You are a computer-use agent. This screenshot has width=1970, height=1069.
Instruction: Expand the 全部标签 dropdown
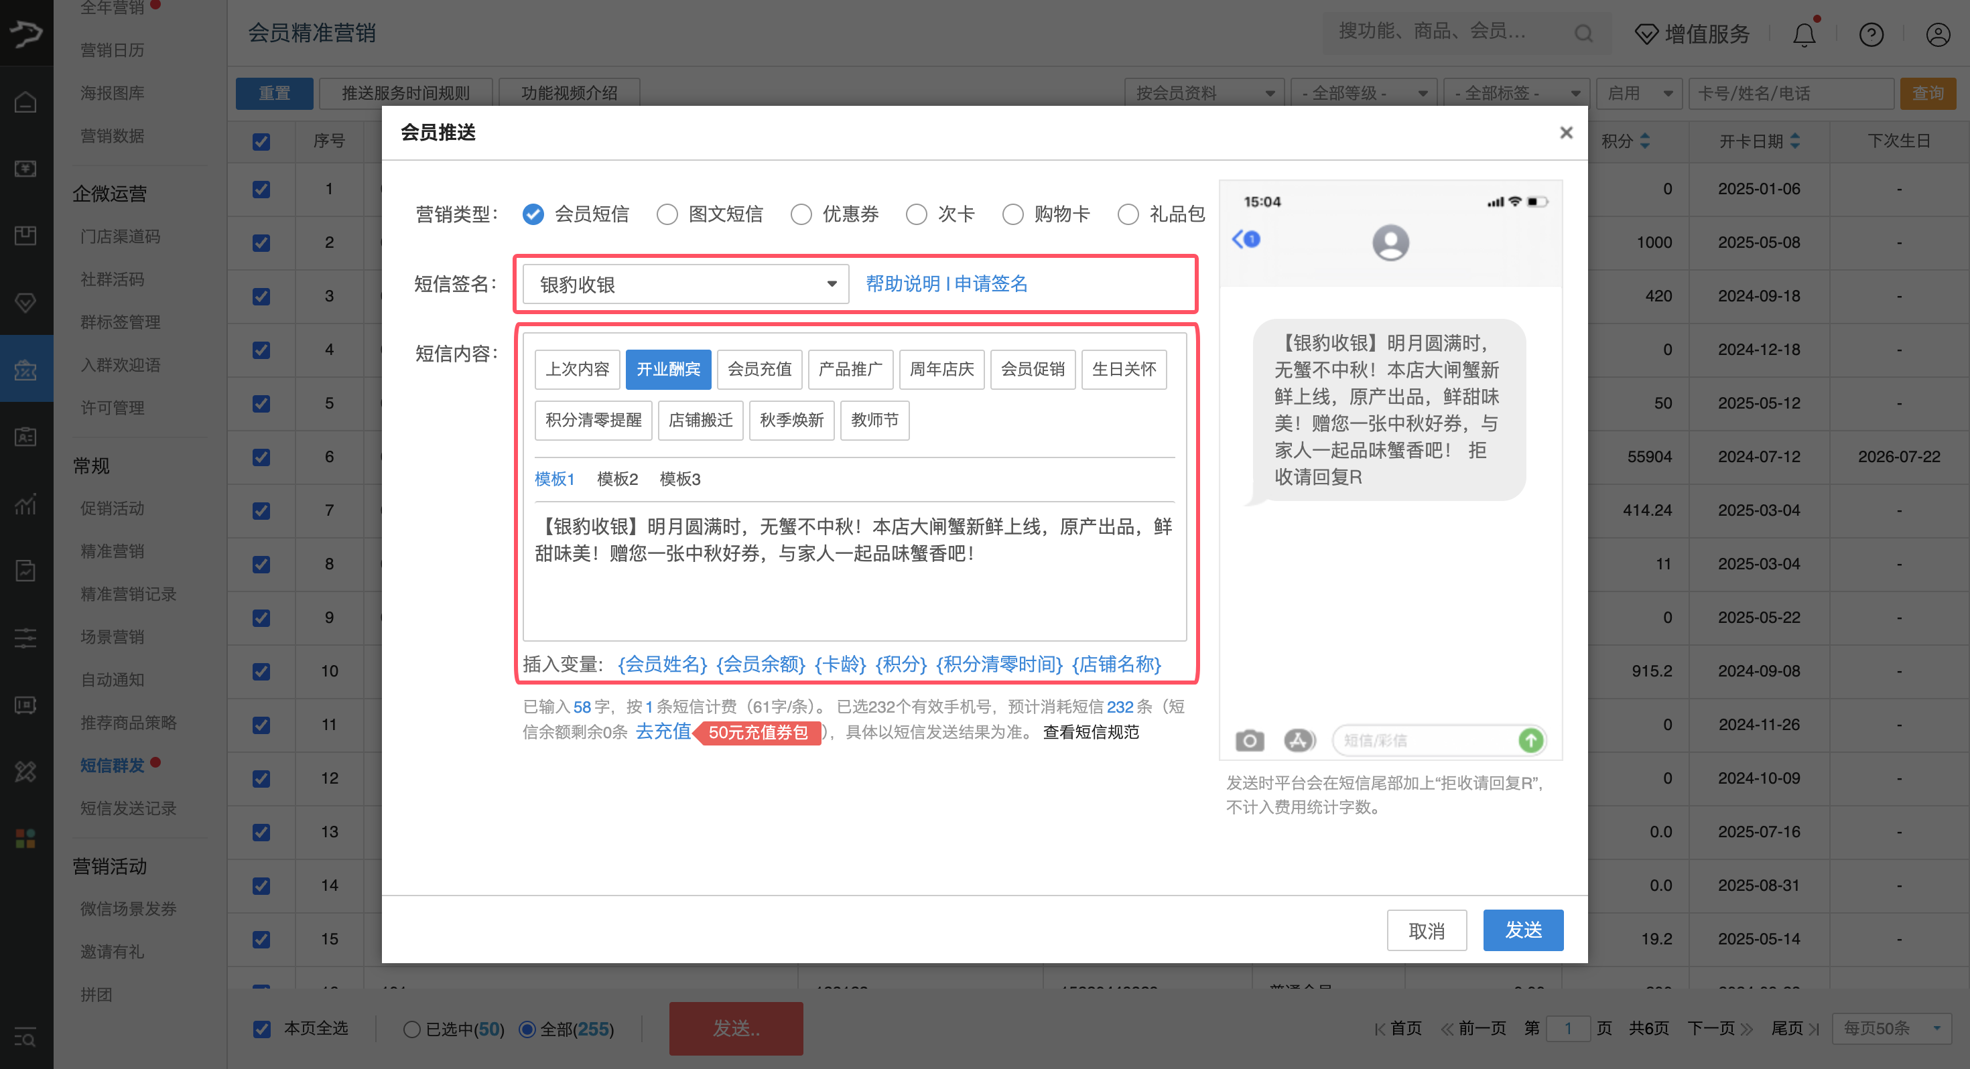[x=1517, y=93]
